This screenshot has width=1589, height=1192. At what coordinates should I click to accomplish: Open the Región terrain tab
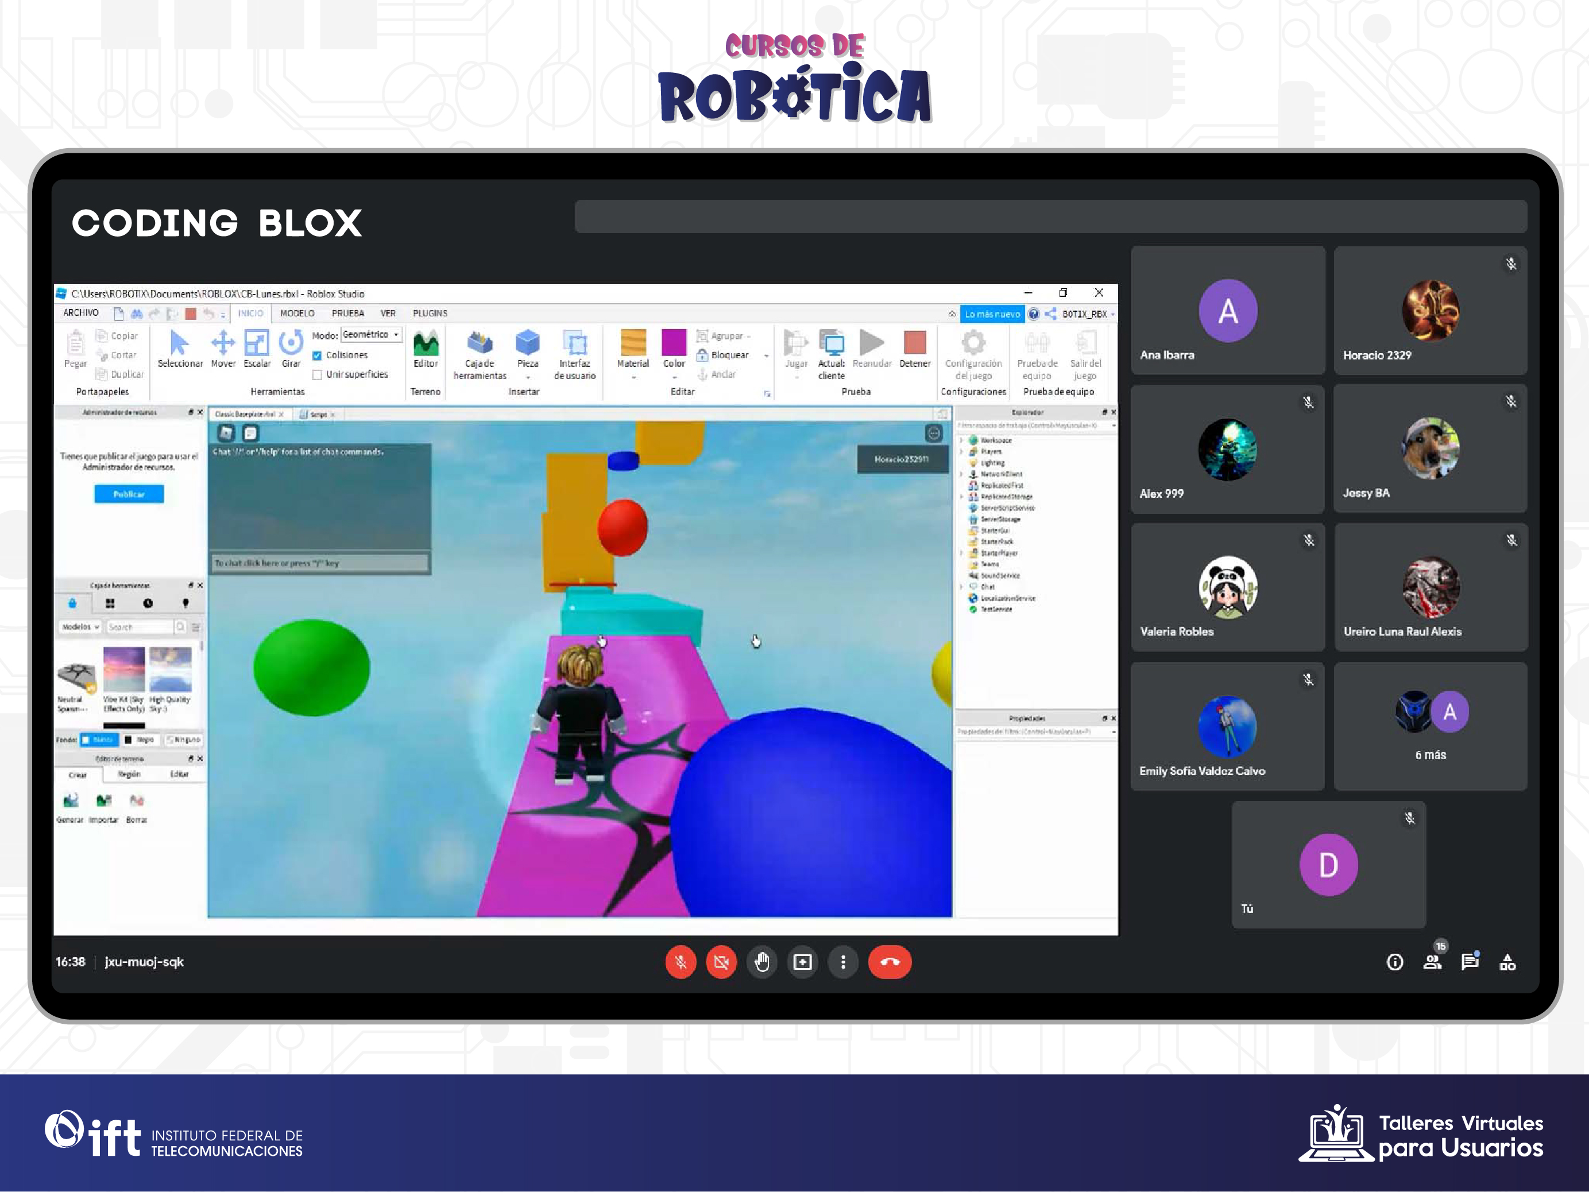pyautogui.click(x=129, y=774)
